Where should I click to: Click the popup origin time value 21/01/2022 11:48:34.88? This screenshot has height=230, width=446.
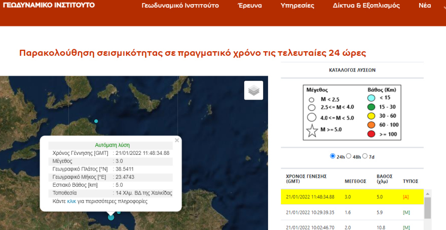[142, 153]
